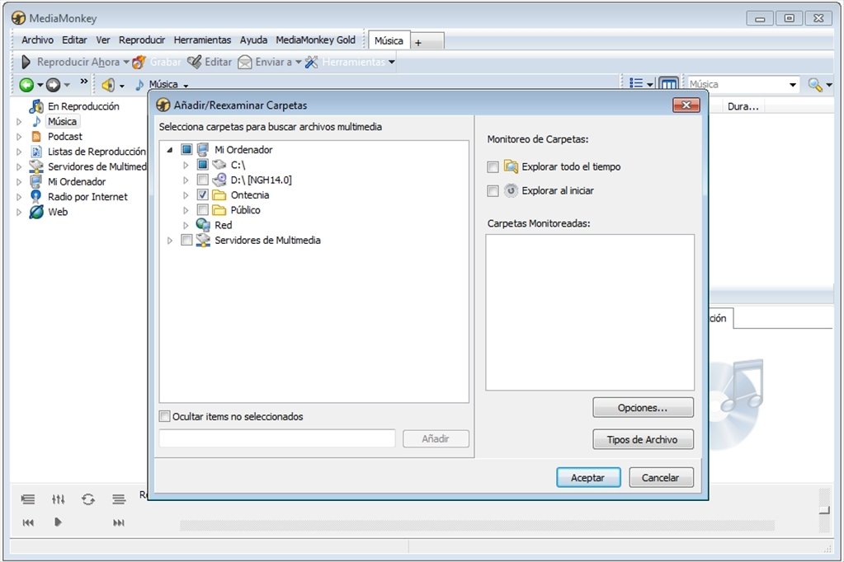Viewport: 844px width, 562px height.
Task: Click the equalizer sliders icon
Action: [x=58, y=499]
